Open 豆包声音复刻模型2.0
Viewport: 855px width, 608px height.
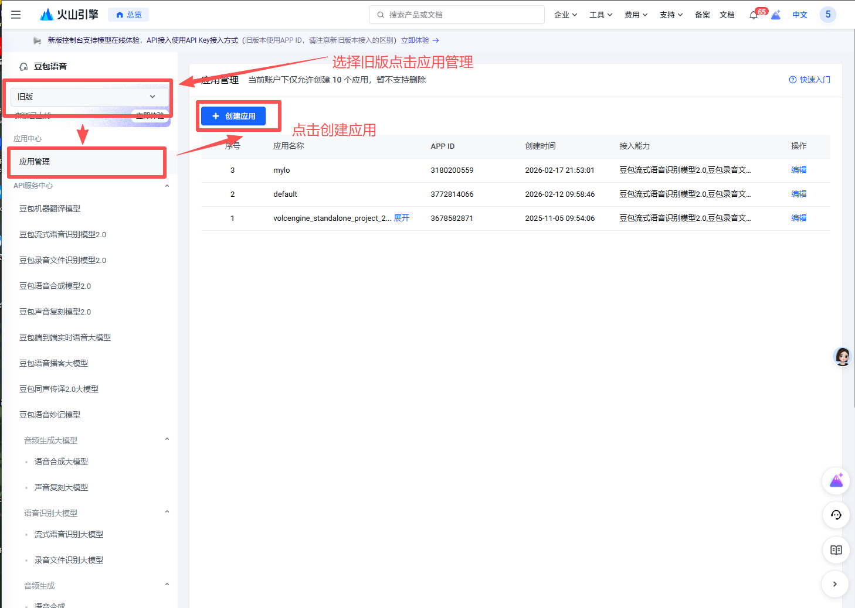pyautogui.click(x=55, y=312)
